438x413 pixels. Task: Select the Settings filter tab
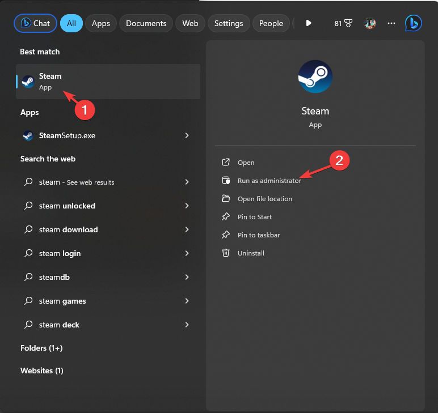point(229,23)
